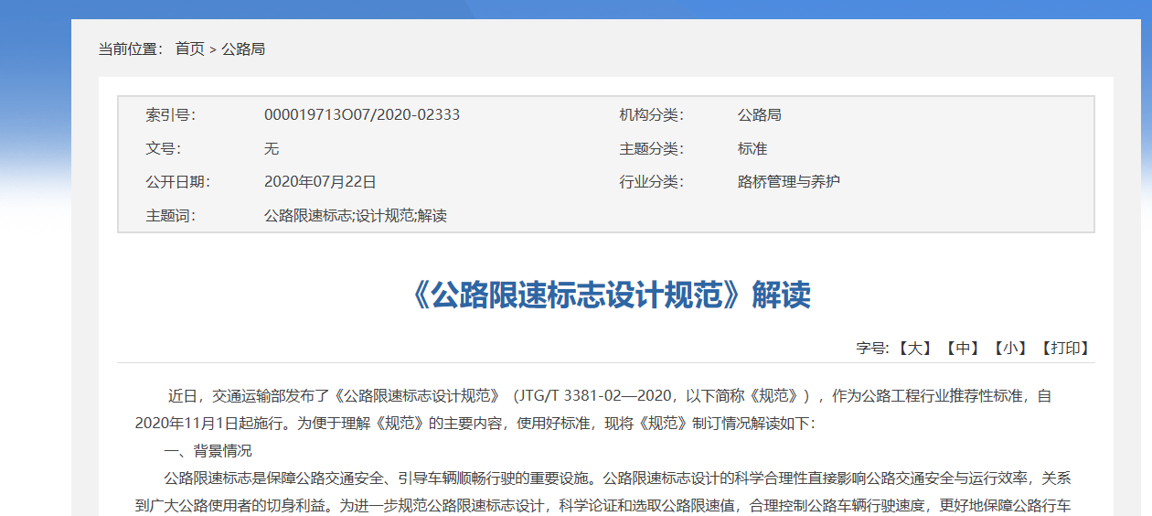Screen dimensions: 1152x516
Task: Select index number 000019713O07/2020-02333
Action: pyautogui.click(x=362, y=114)
